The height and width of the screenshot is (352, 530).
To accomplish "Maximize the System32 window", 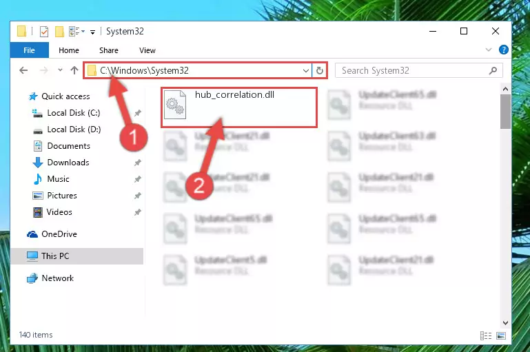I will point(464,31).
